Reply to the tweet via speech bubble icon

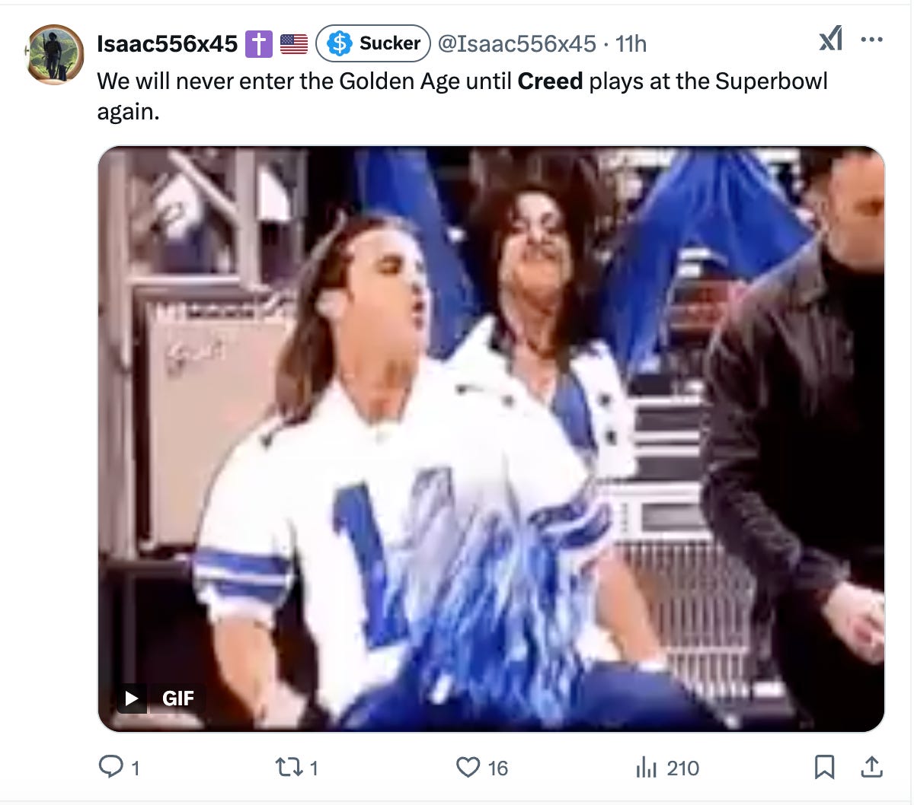111,768
